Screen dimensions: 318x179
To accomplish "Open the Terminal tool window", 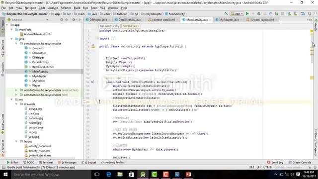I will click(46, 163).
